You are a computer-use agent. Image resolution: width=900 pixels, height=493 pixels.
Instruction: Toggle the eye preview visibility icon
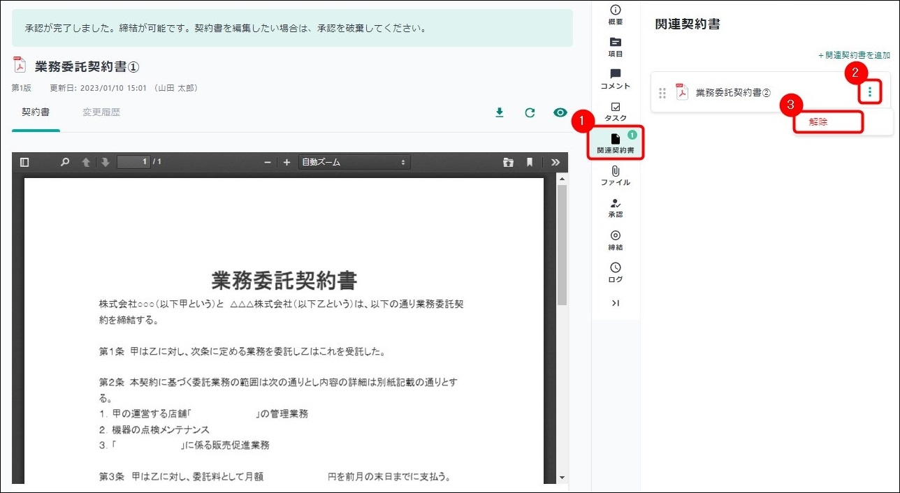pos(560,112)
